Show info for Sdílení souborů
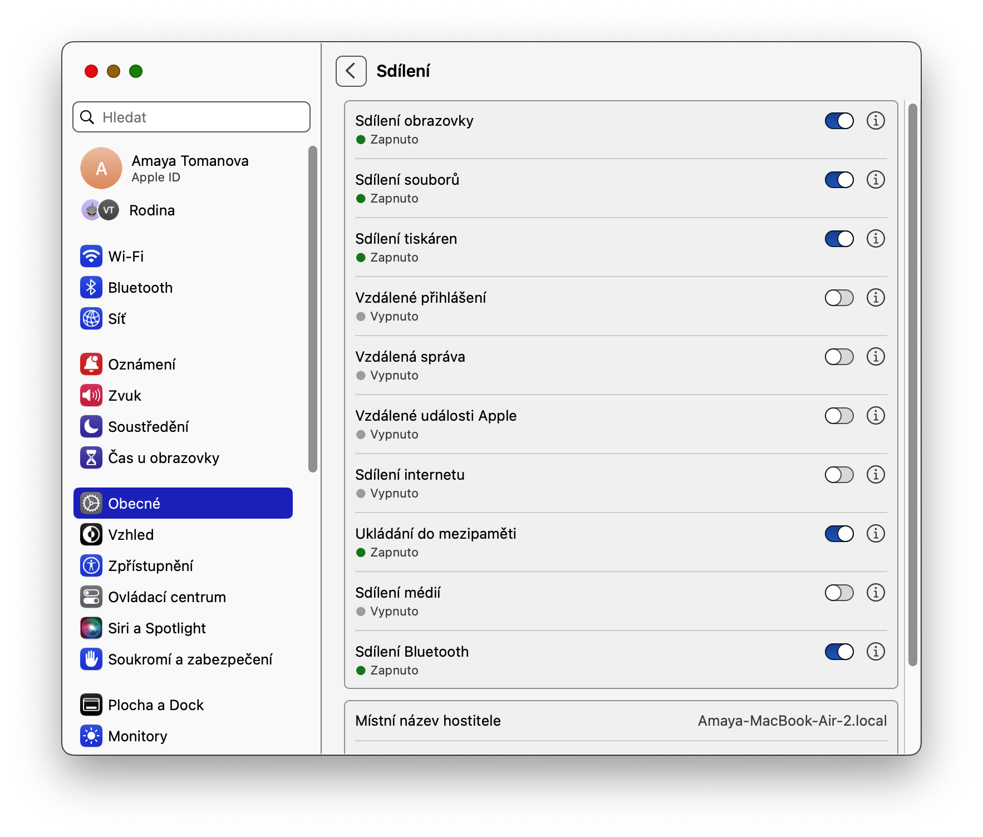 coord(876,180)
